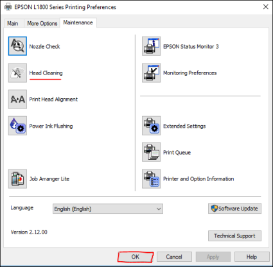Open Technical Support

(x=234, y=236)
